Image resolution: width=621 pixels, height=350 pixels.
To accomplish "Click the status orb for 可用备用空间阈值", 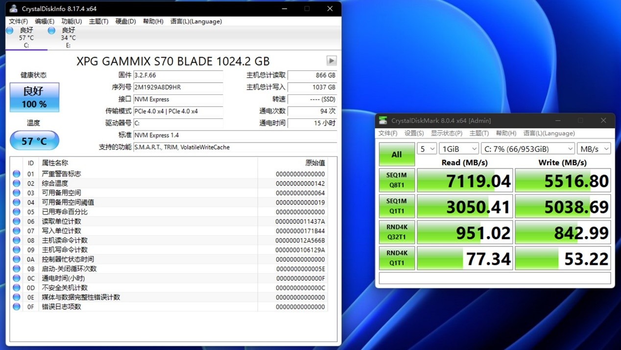I will [x=17, y=202].
